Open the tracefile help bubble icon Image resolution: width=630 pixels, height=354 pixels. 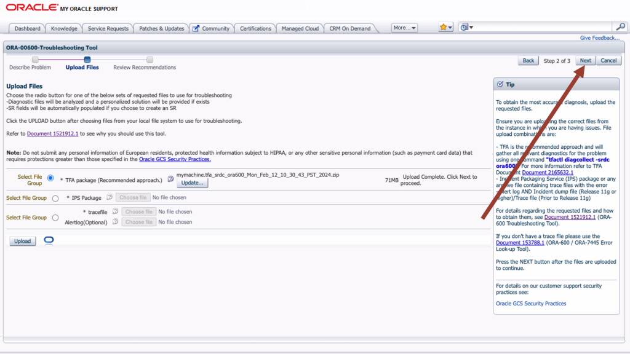coord(116,211)
